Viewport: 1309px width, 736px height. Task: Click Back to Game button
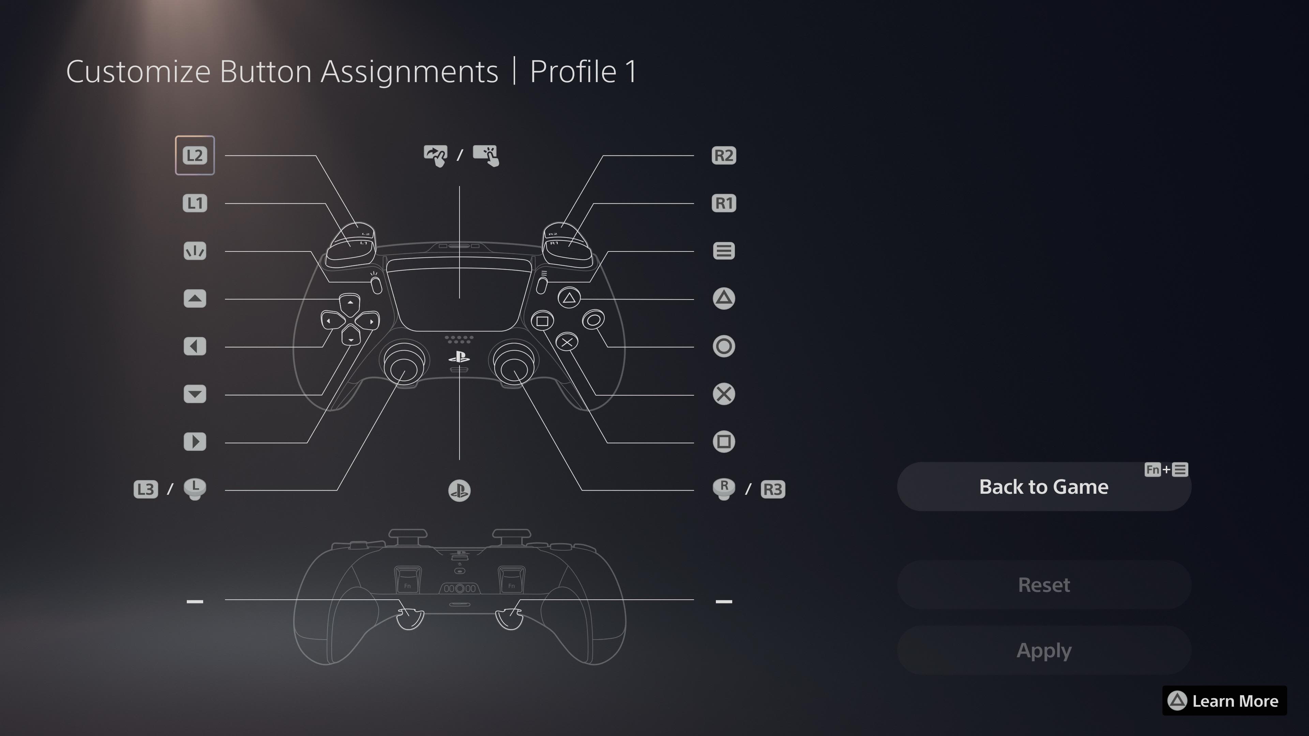coord(1044,486)
